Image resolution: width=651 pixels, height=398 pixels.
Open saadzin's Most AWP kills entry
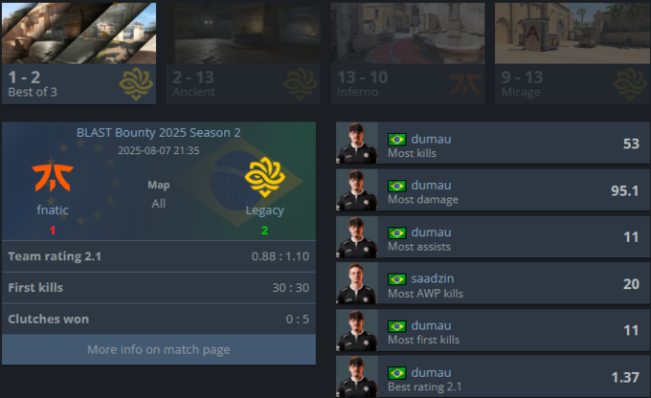493,283
